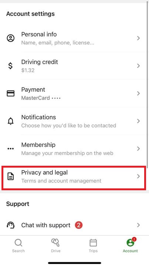This screenshot has height=267, width=149.
Task: Tap the credit card Payment icon
Action: pos(10,93)
